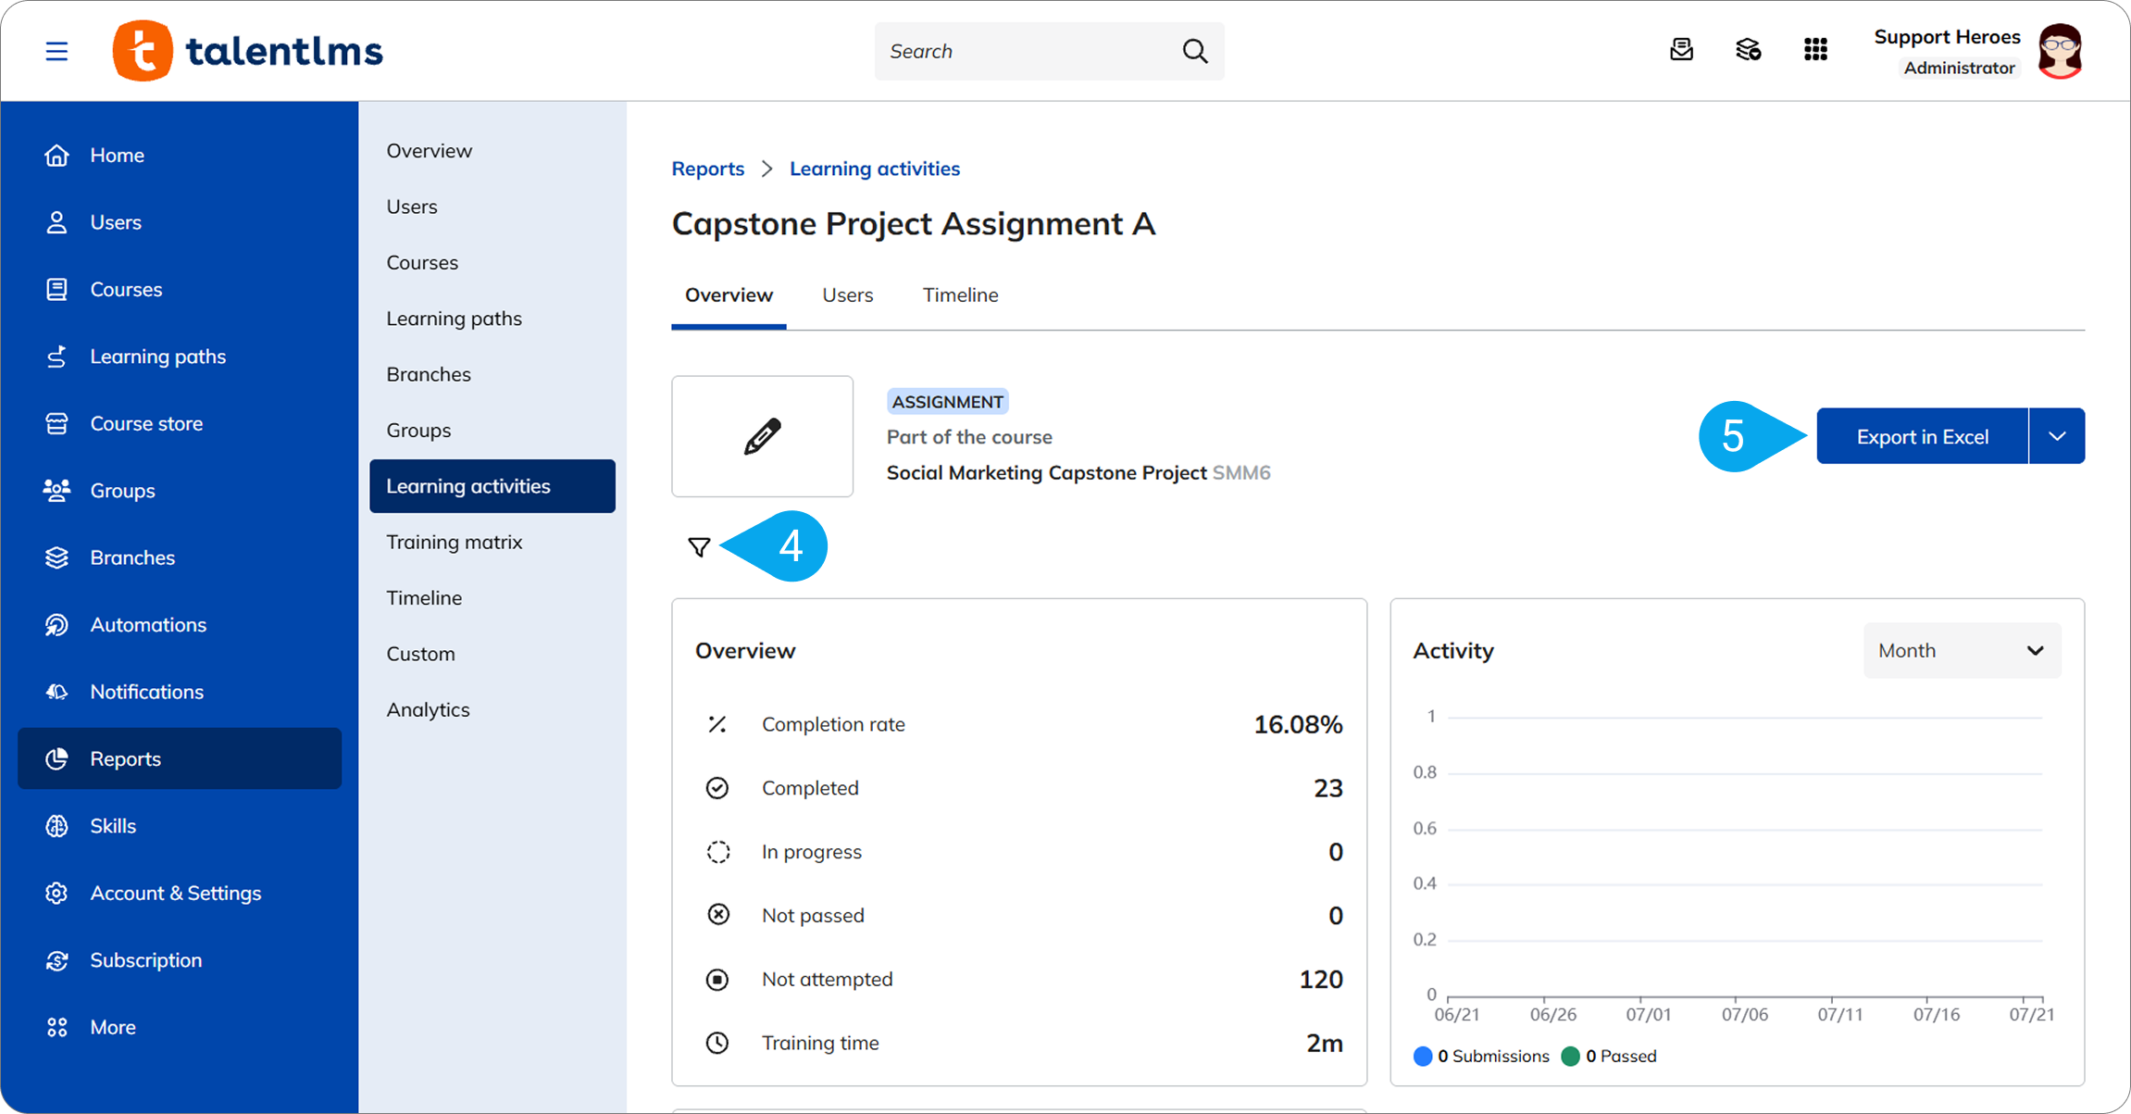The width and height of the screenshot is (2131, 1114).
Task: Click the Course store icon
Action: [x=56, y=423]
